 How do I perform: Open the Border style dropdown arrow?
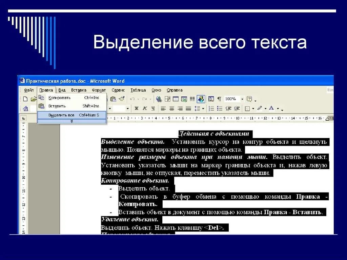[x=253, y=109]
